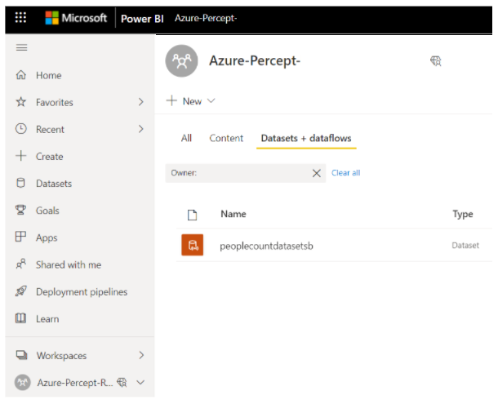Click Azure-Percept- breadcrumb in top bar
The width and height of the screenshot is (498, 404).
coord(206,18)
